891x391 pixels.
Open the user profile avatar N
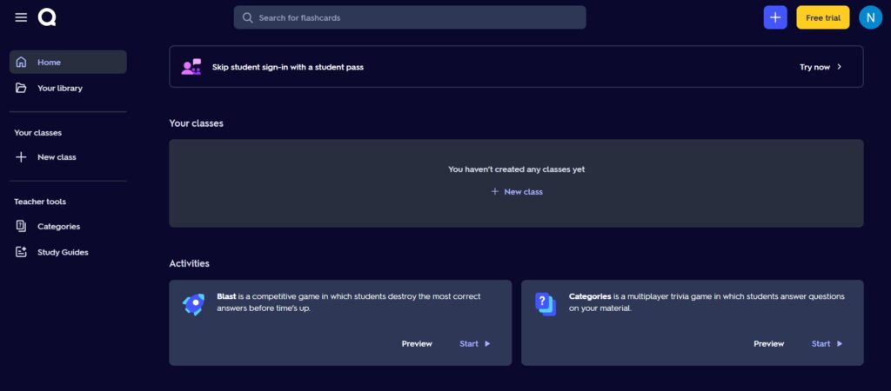[870, 17]
